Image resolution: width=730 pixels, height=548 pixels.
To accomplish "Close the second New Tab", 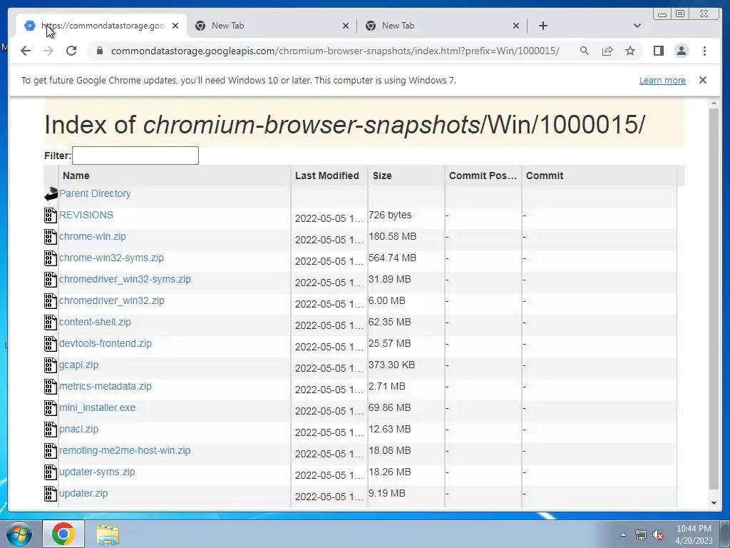I will pos(346,26).
